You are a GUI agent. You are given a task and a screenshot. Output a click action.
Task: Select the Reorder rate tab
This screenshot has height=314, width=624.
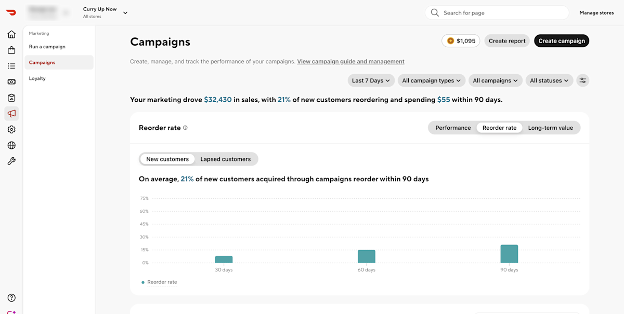click(x=500, y=128)
